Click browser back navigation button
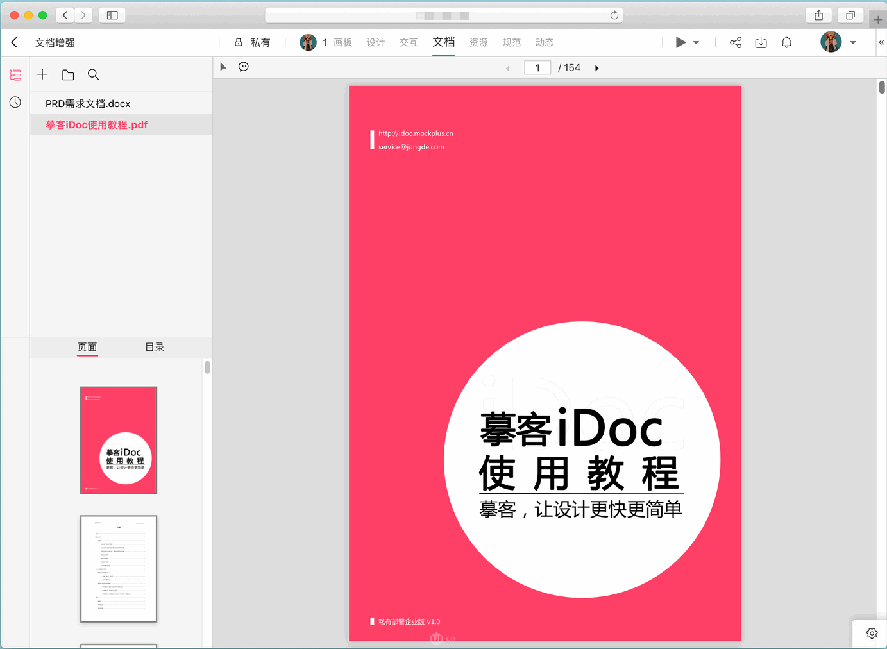The image size is (887, 649). click(x=65, y=15)
